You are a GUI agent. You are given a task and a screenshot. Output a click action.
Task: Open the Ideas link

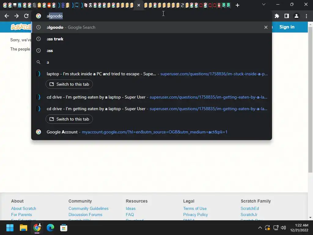[x=131, y=208]
